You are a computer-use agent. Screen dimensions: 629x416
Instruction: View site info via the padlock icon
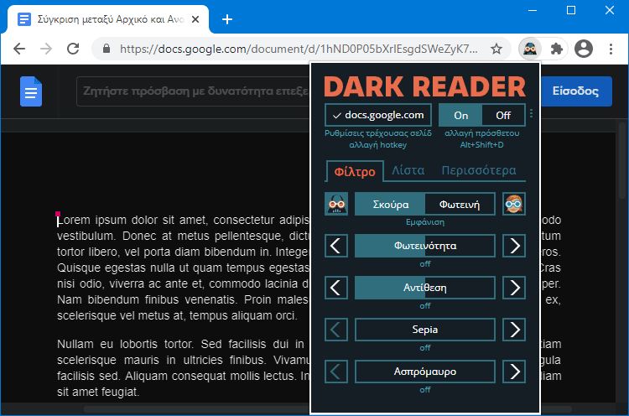(x=107, y=49)
